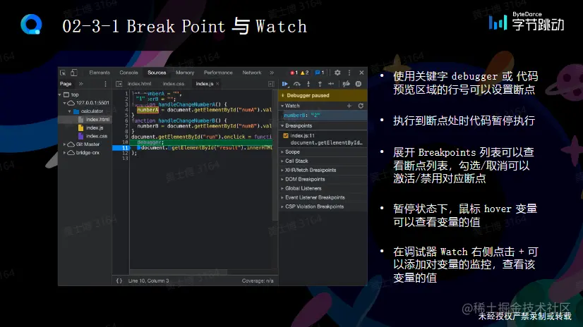
Task: Switch to the Elements panel
Action: (x=100, y=73)
